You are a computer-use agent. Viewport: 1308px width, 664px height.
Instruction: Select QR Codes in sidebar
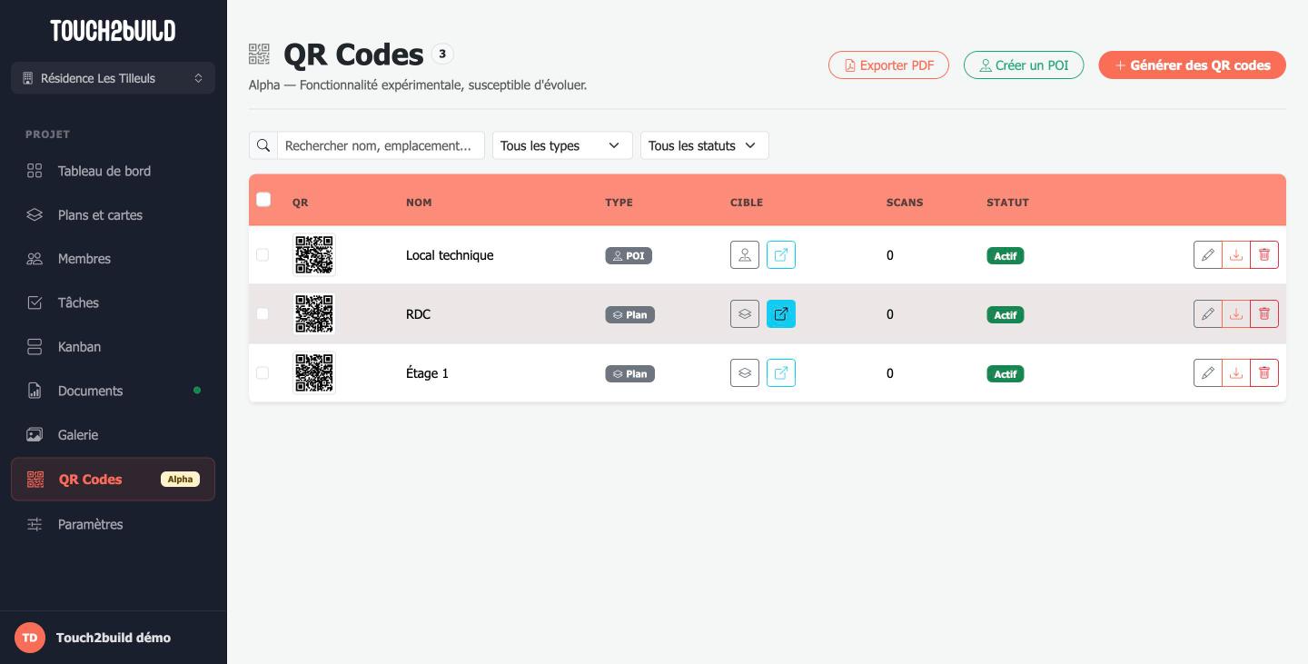113,479
